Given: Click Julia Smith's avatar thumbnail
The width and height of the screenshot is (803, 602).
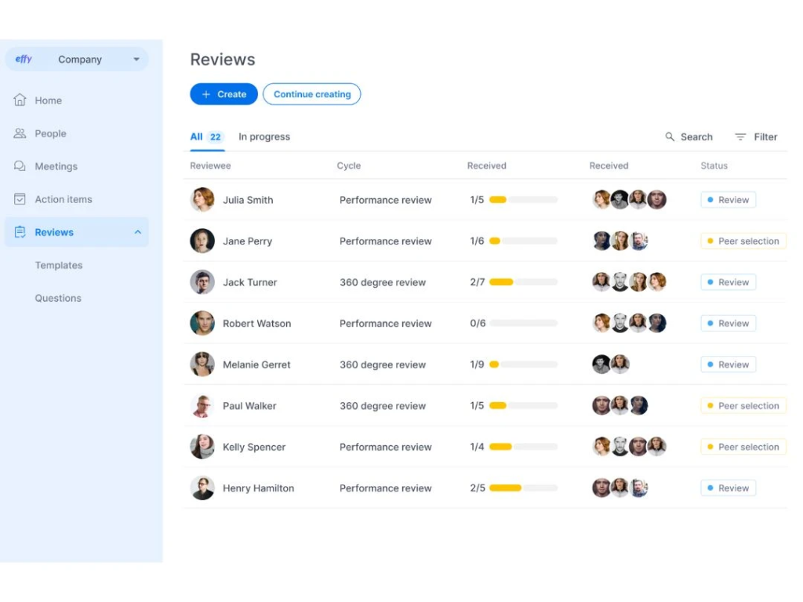Looking at the screenshot, I should click(x=202, y=200).
